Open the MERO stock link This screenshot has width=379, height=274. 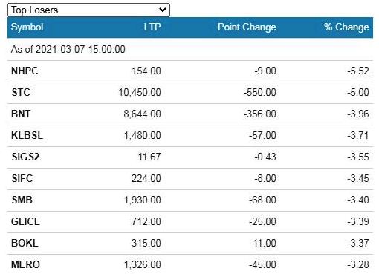[x=25, y=264]
